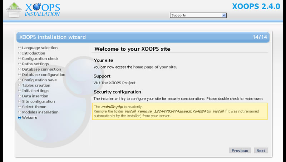Select Configuration save step
286x162 pixels.
(x=39, y=80)
